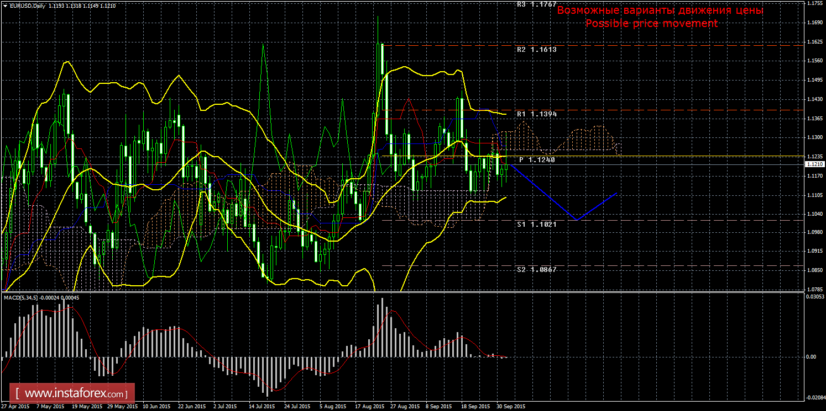Click the S2 1.0867 support label
Viewport: 826px width, 411px height.
click(537, 269)
